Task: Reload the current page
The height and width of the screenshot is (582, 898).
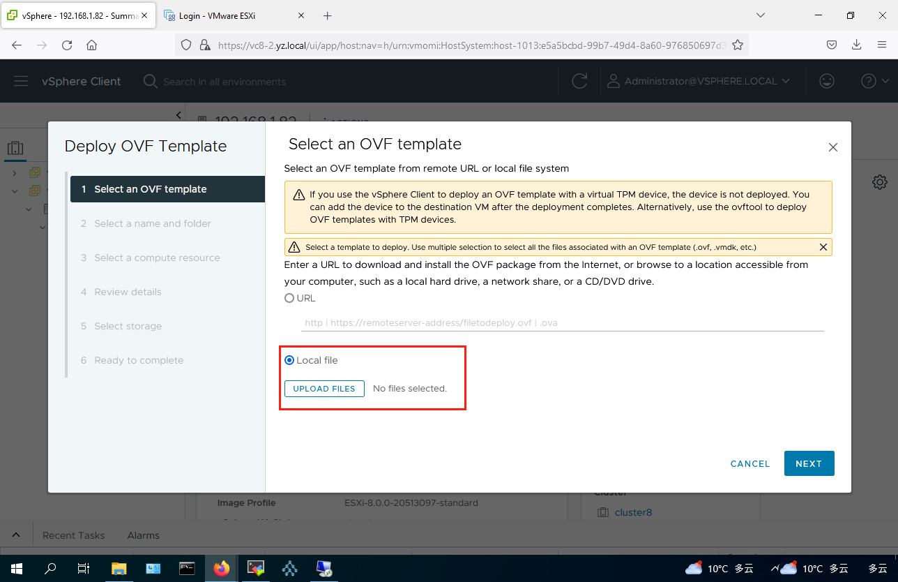Action: 67,45
